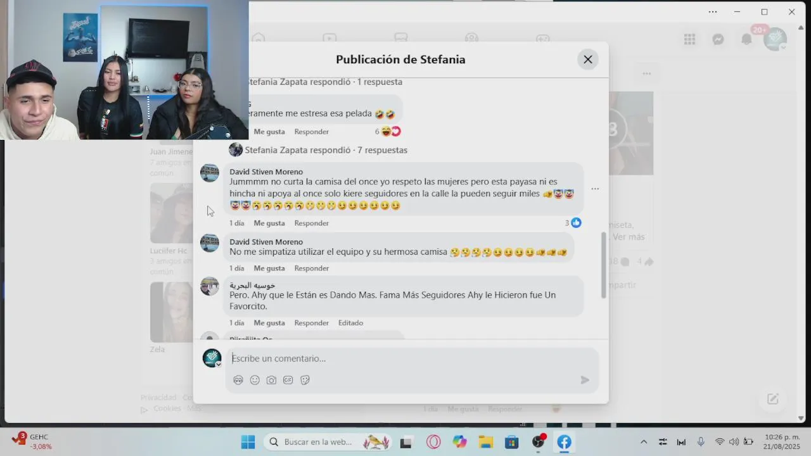Open Copilot from the taskbar
The height and width of the screenshot is (456, 811).
[x=459, y=442]
